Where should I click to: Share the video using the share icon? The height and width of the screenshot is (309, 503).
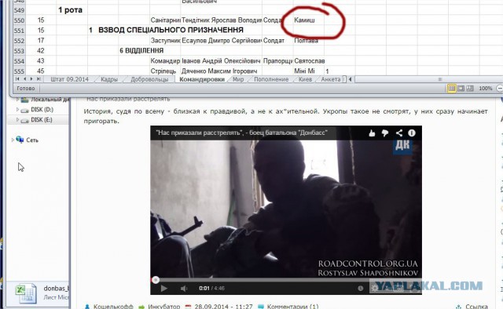tap(398, 133)
